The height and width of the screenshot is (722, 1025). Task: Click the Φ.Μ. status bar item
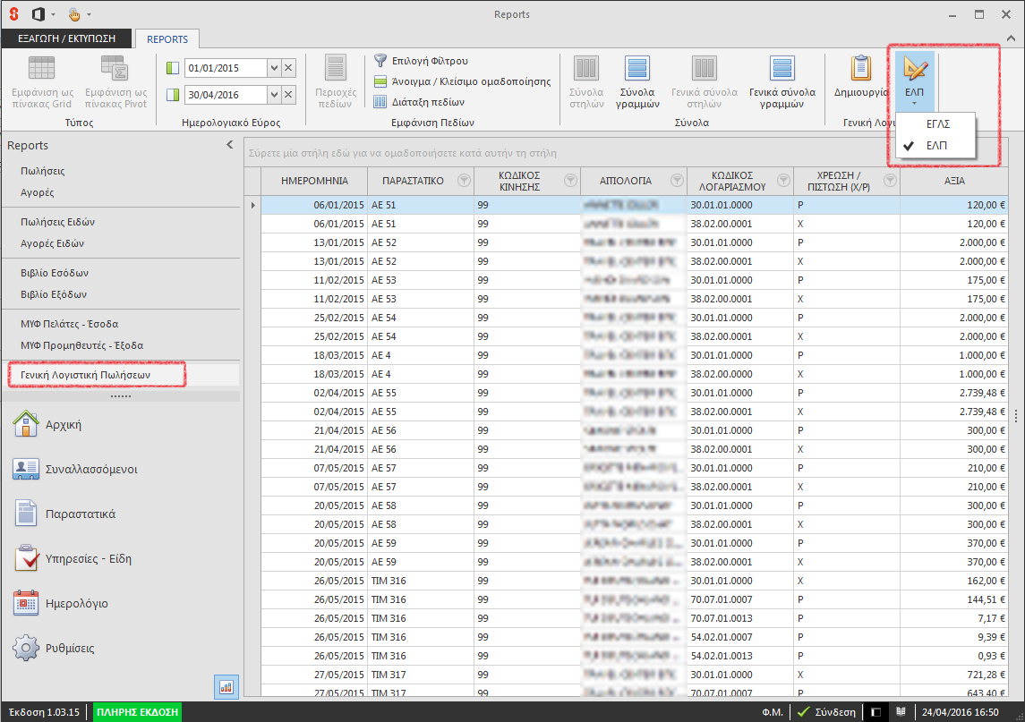point(772,711)
